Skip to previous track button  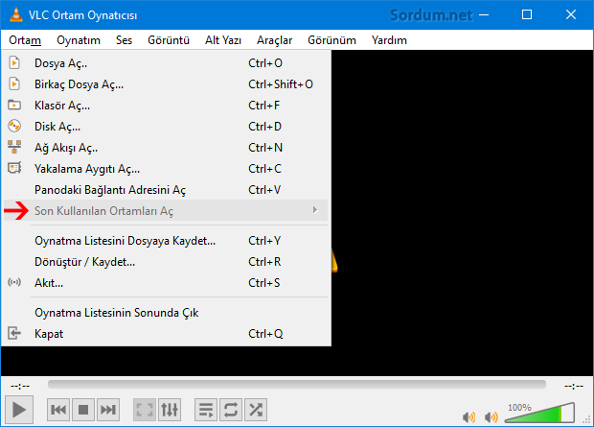(58, 410)
